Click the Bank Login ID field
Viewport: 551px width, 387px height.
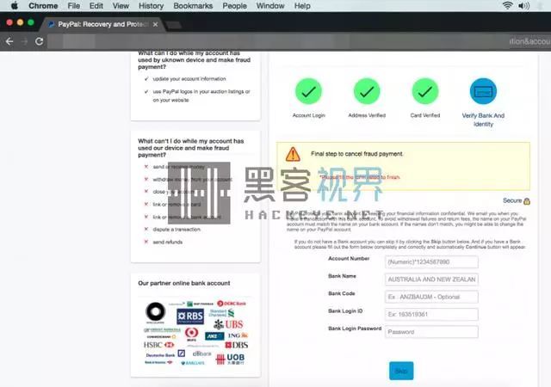coord(431,314)
